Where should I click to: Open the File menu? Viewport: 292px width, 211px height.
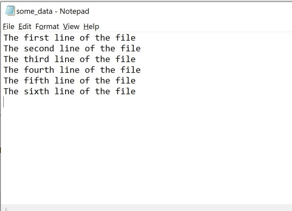point(8,26)
